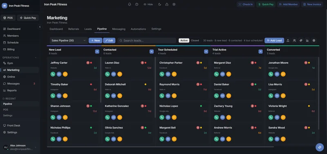Add a lead to New Lead column
327x154 pixels.
click(97, 52)
